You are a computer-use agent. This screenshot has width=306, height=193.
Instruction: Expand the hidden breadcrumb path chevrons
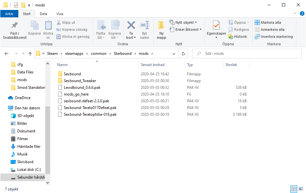43,54
